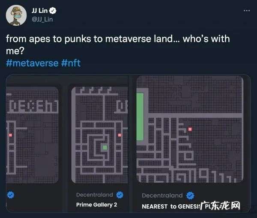Screen dimensions: 257x218
Task: Select the pink parcel marker on left map
Action: (x=10, y=135)
